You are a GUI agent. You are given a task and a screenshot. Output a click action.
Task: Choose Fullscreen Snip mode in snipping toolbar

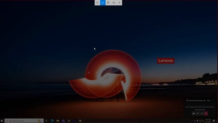tap(114, 3)
